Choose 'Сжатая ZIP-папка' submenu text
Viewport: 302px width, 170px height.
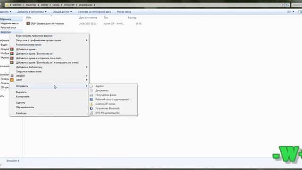[105, 104]
